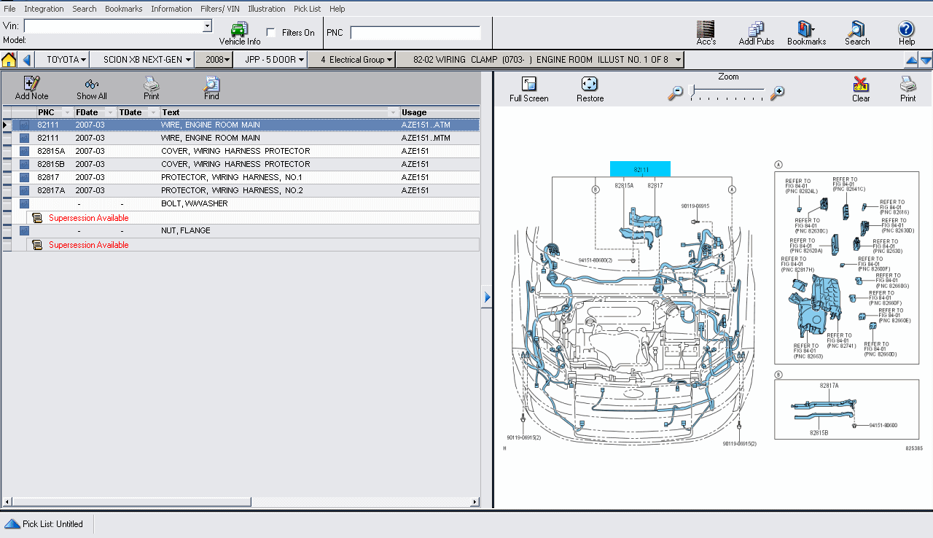Zoom in with plus magnifier
Viewport: 933px width, 538px height.
tap(778, 93)
